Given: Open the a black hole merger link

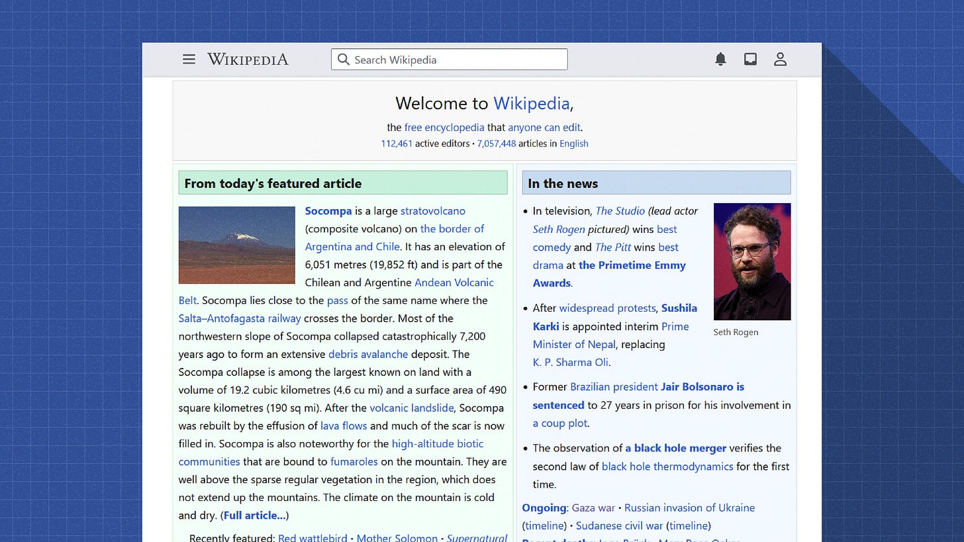Looking at the screenshot, I should [x=676, y=448].
